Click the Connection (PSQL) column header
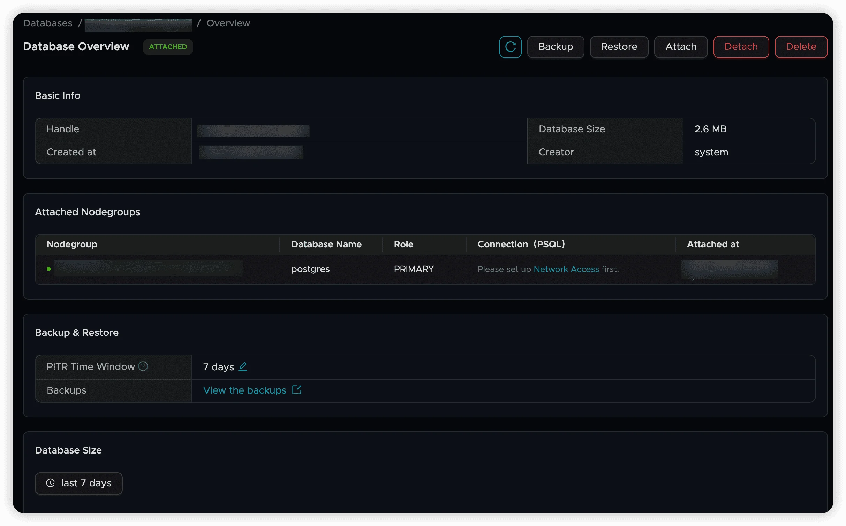 click(x=521, y=244)
